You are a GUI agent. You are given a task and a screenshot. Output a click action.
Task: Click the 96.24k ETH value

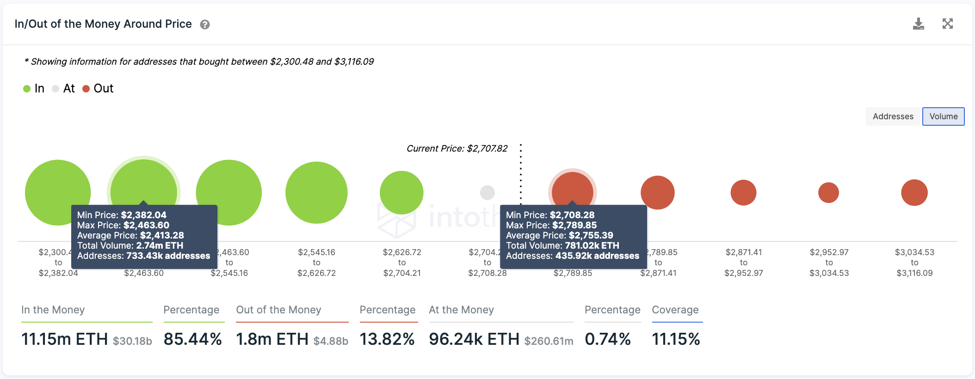tap(474, 339)
